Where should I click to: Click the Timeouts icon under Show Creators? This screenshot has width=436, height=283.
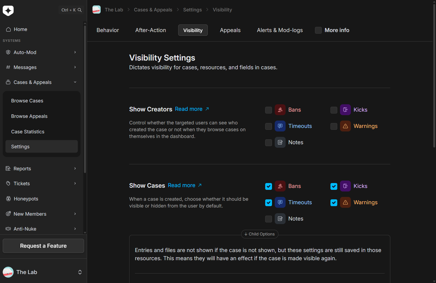280,126
